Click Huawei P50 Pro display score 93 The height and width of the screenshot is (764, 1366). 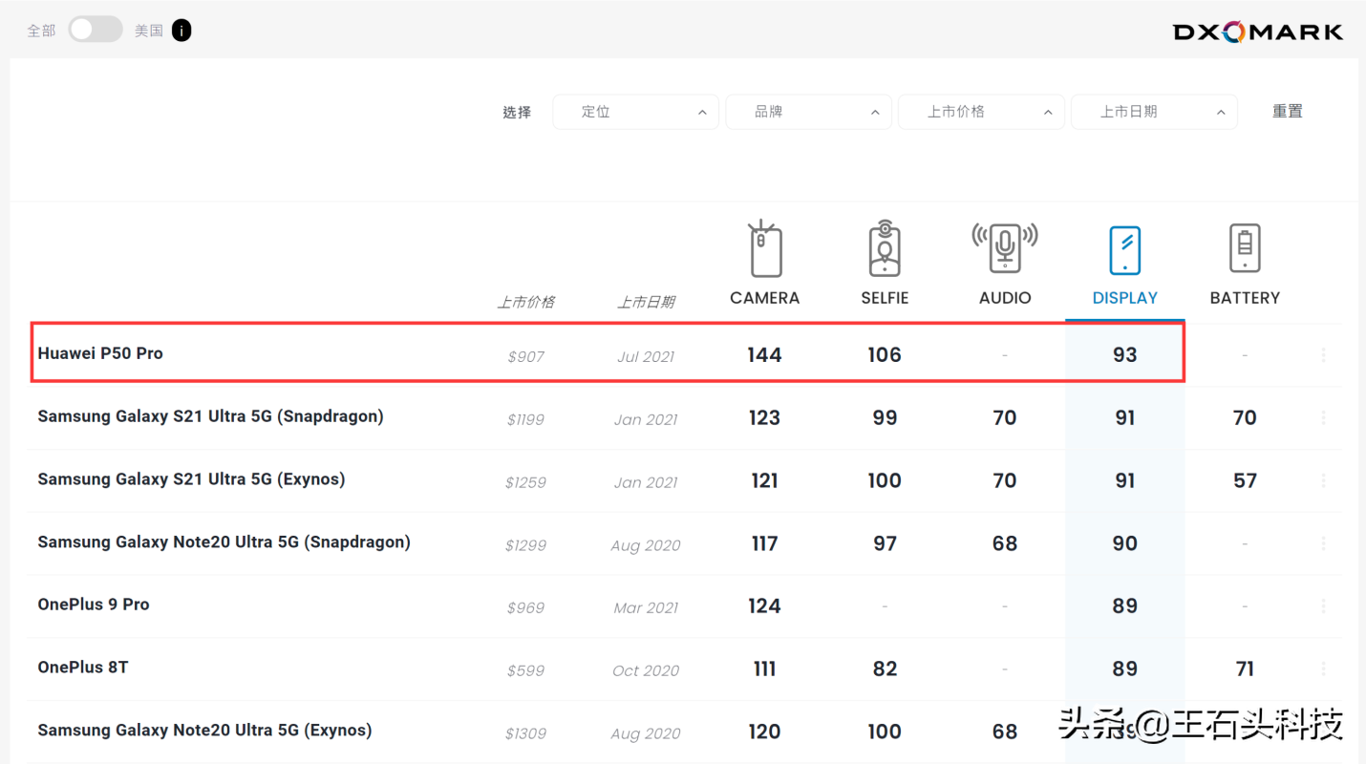(1125, 355)
